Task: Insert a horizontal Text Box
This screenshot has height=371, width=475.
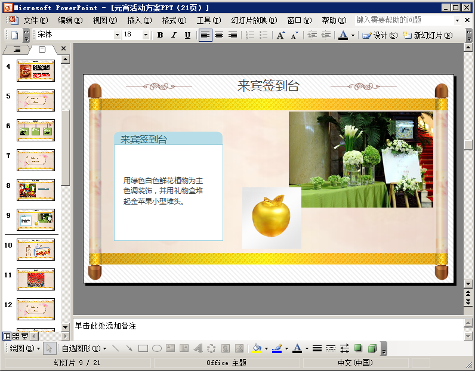Action: pos(170,348)
